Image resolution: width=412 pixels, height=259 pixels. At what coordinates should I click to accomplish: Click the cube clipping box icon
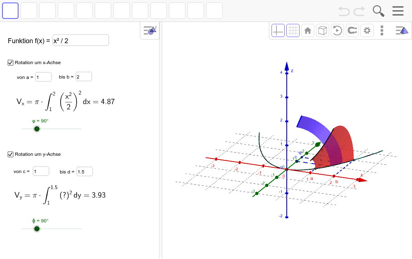323,31
